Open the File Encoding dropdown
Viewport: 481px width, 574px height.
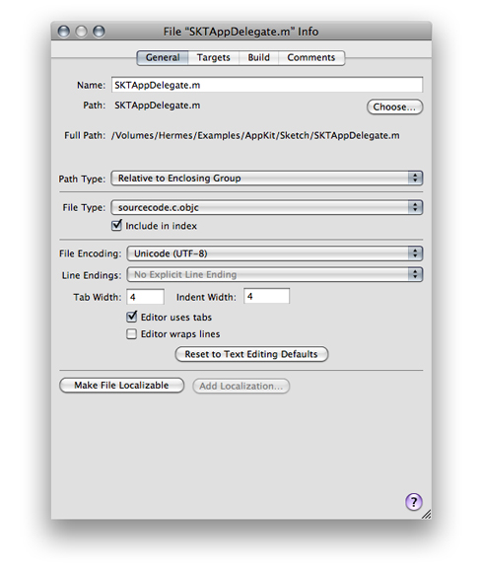275,253
